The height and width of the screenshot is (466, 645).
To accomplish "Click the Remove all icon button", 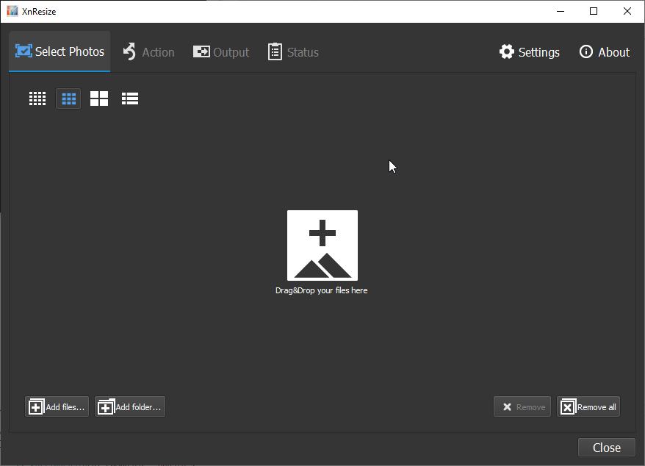I will [568, 406].
